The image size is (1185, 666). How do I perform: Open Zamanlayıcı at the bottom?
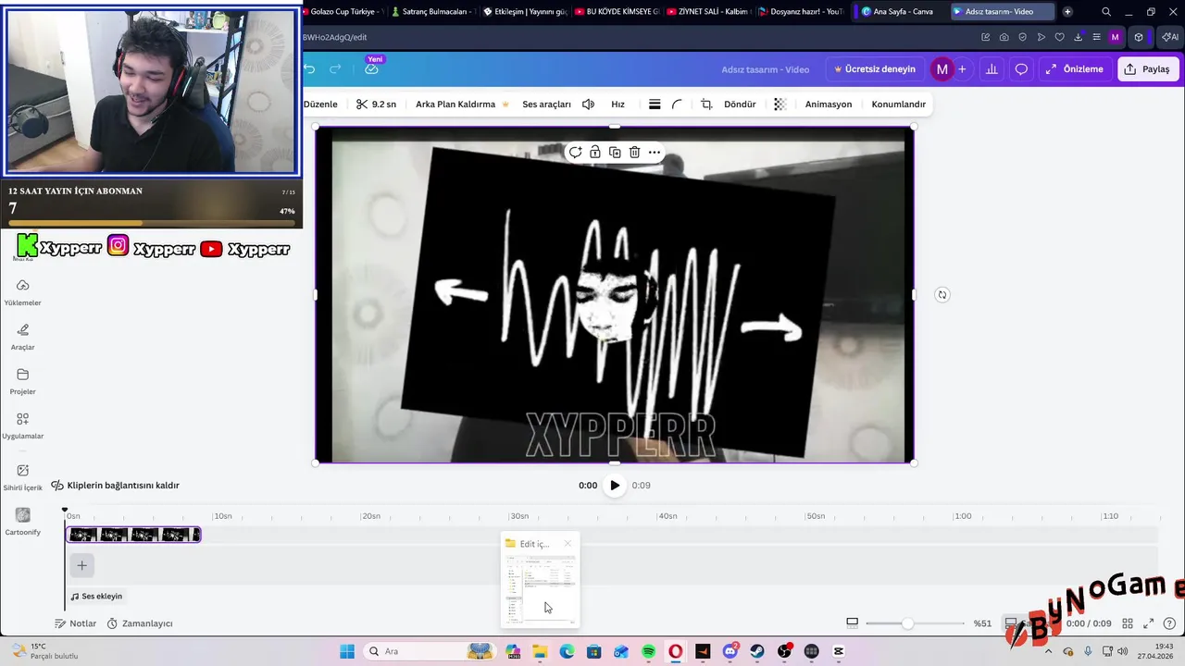pyautogui.click(x=139, y=623)
